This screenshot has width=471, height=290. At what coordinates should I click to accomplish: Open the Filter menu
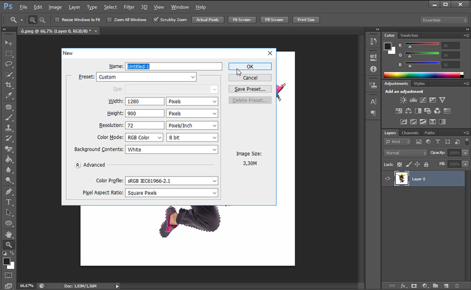point(129,7)
